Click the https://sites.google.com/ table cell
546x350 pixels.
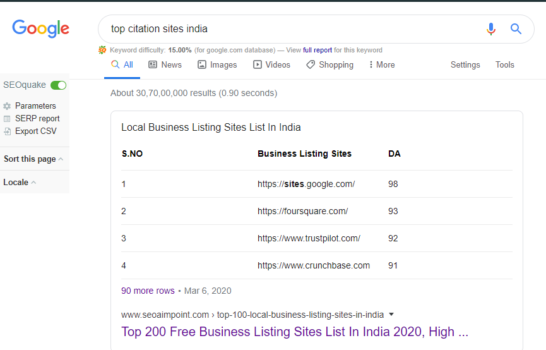click(x=306, y=184)
